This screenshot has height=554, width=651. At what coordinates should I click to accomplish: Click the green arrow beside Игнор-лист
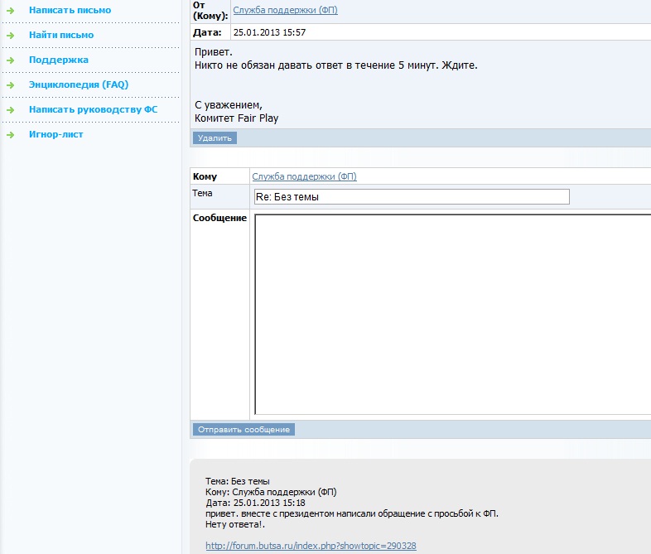[10, 135]
